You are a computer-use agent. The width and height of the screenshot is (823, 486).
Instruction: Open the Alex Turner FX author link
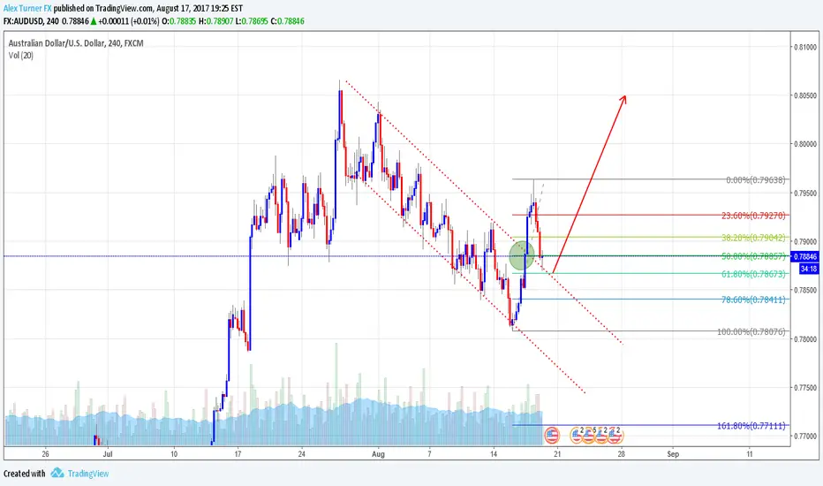[x=27, y=9]
